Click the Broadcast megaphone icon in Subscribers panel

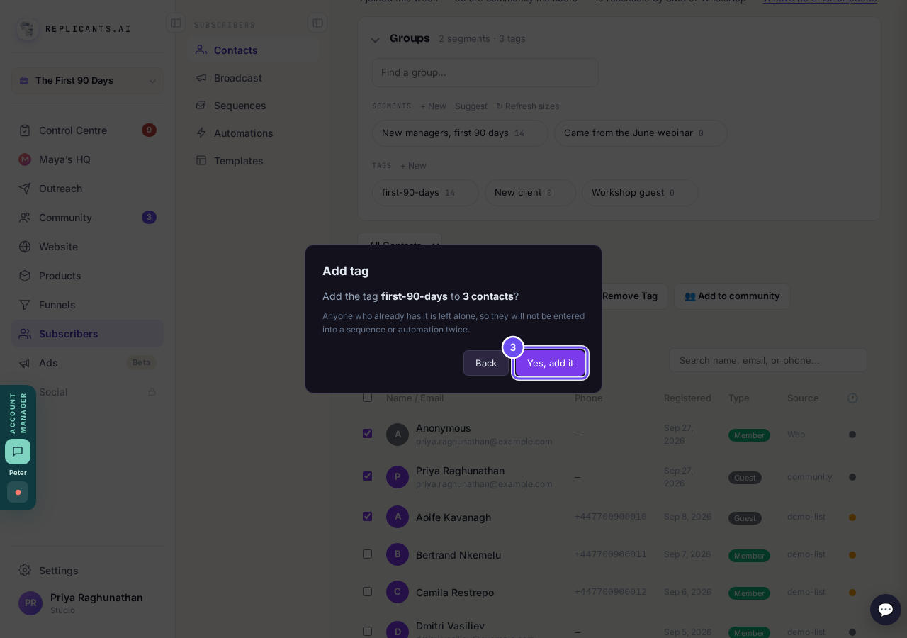click(x=201, y=78)
